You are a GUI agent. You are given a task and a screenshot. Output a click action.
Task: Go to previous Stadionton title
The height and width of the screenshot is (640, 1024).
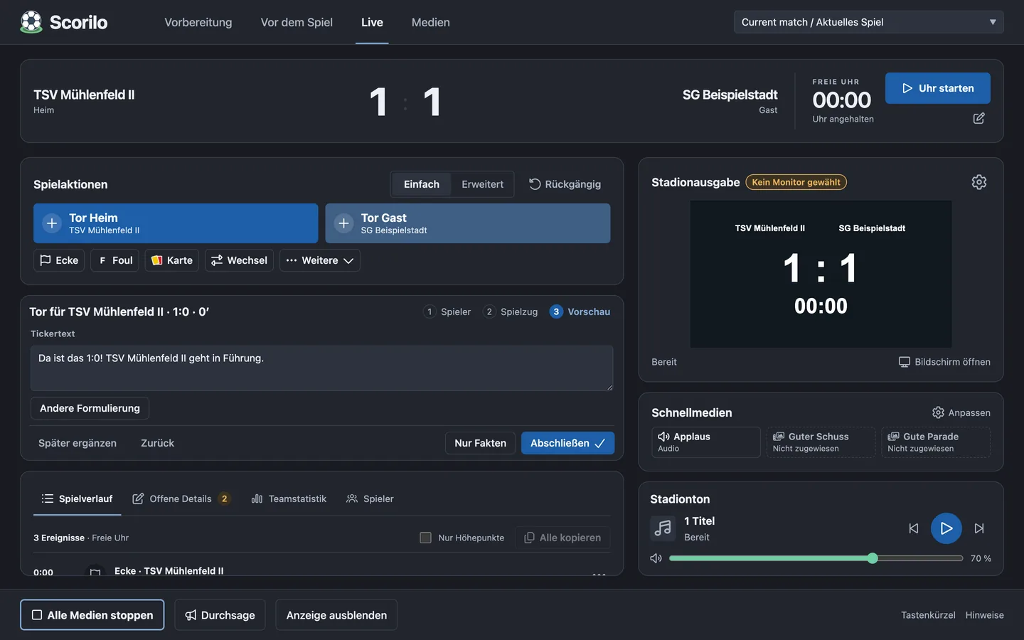tap(914, 528)
